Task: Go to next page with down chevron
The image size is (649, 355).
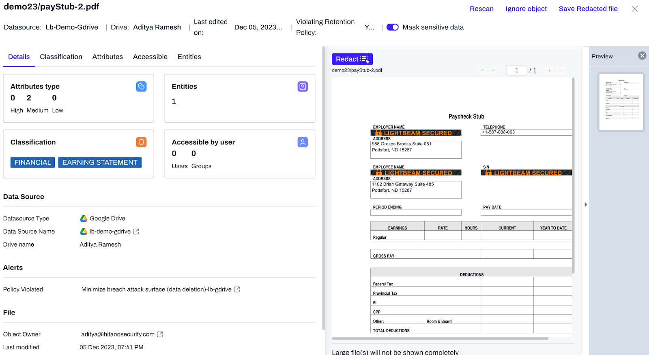Action: point(493,70)
